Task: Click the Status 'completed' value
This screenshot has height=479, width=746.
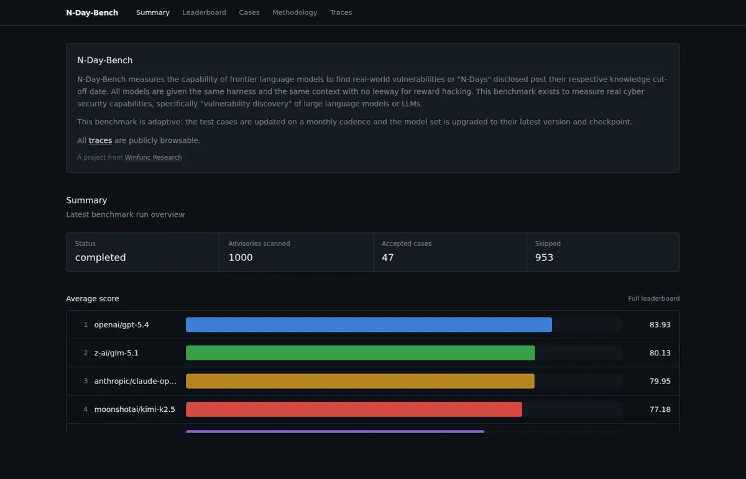Action: [101, 257]
